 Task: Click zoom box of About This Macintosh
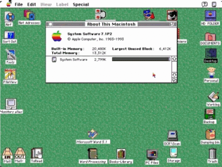click(x=172, y=24)
